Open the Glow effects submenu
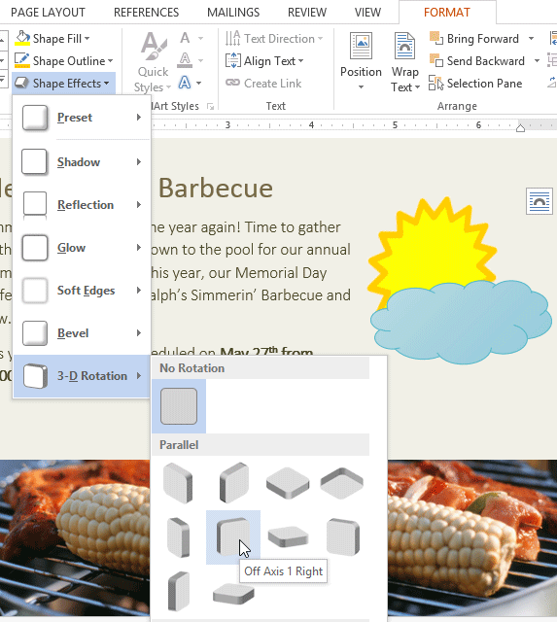The height and width of the screenshot is (622, 557). (x=82, y=248)
